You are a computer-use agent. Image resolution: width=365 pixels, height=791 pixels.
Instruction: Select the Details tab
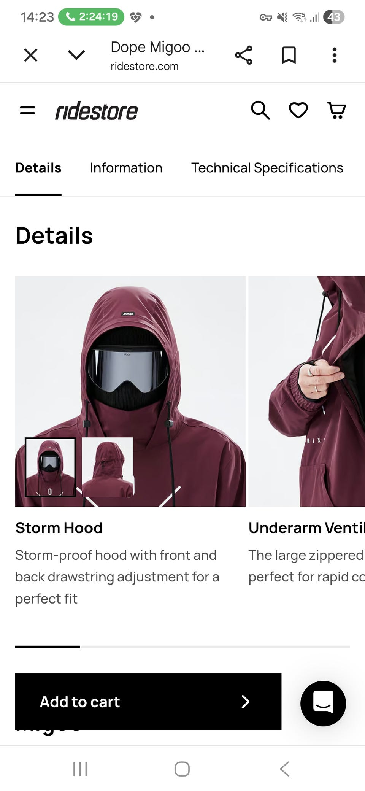[x=38, y=168]
